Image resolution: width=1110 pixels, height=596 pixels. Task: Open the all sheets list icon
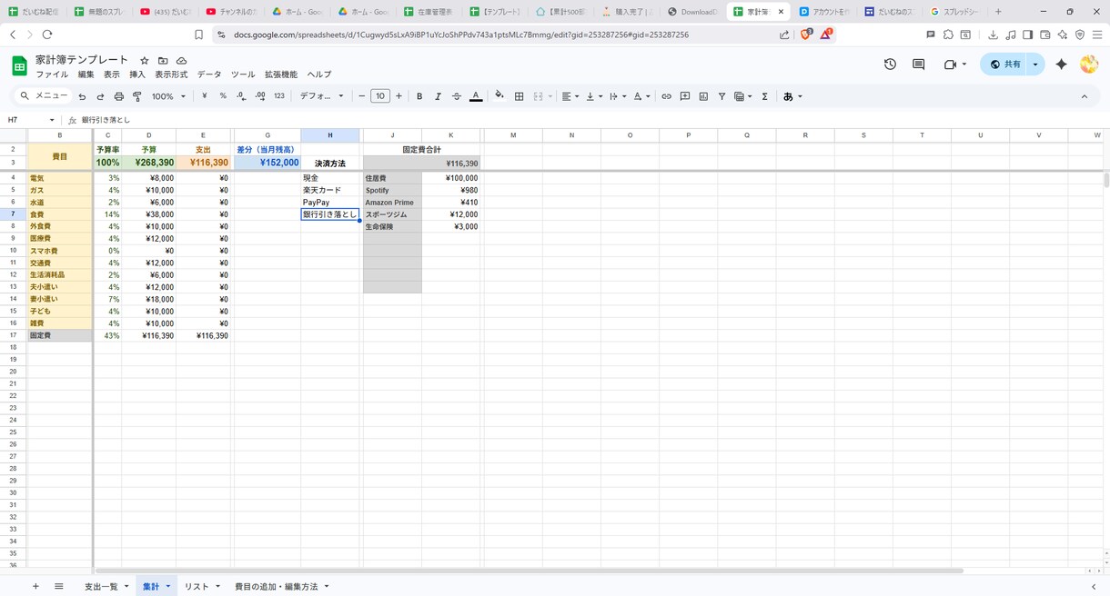pyautogui.click(x=59, y=586)
